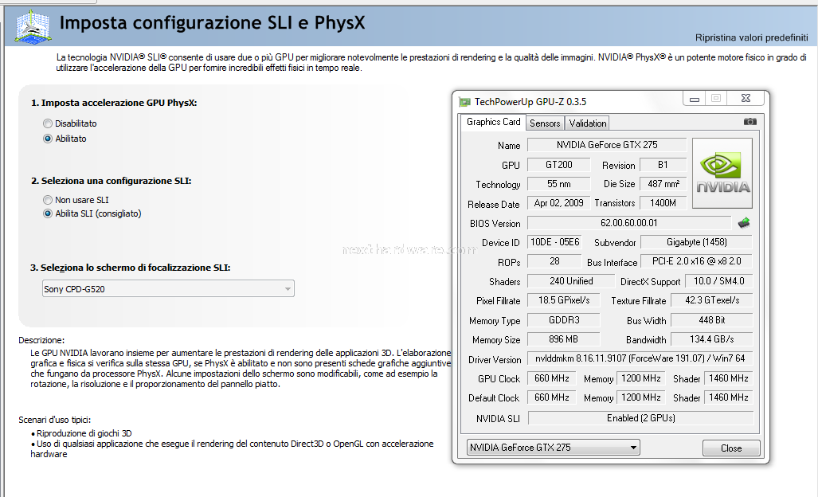Click the Memory Type value GDDR3
Viewport: 818px width, 497px height.
564,320
